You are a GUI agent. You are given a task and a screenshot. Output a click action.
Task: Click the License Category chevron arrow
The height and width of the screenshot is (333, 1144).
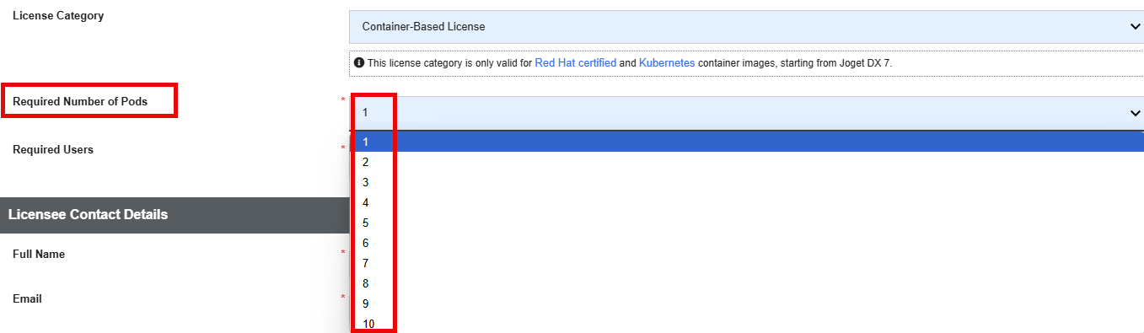tap(1135, 27)
